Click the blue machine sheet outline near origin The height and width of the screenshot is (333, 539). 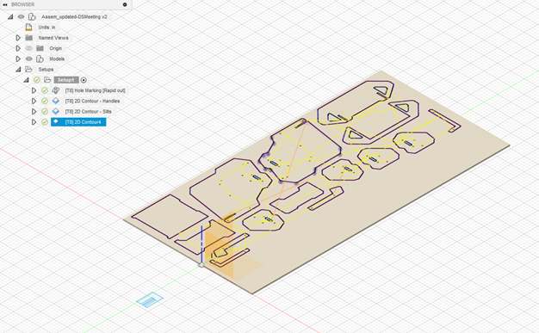click(x=150, y=299)
